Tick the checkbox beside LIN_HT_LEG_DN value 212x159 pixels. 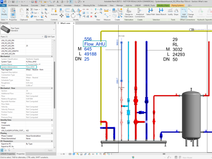point(52,46)
